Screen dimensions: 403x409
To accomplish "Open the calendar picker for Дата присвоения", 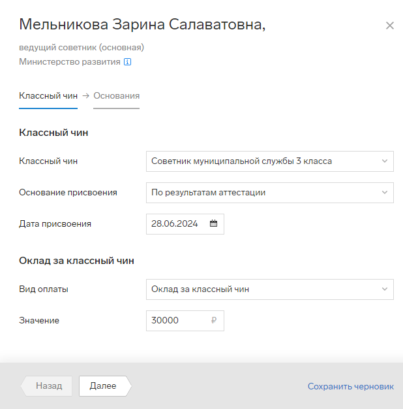I will tap(213, 223).
